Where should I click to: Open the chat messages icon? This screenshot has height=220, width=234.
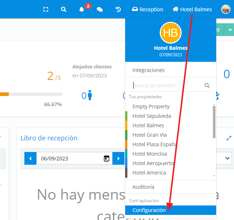(99, 9)
